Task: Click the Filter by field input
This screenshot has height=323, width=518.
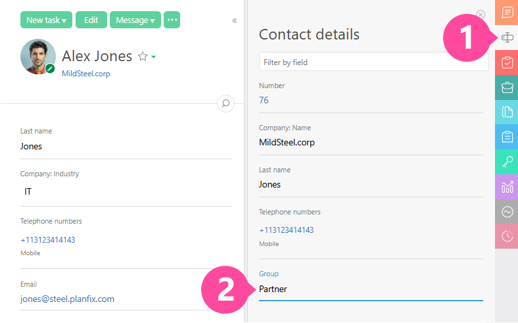Action: 373,62
